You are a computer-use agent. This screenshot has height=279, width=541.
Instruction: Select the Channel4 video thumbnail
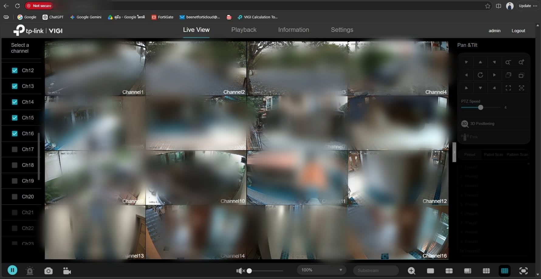tap(398, 69)
